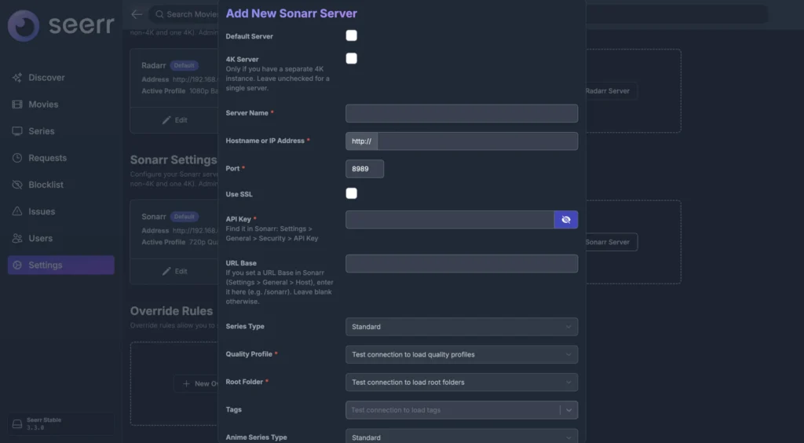
Task: Click Edit on the Radarr card
Action: tap(175, 120)
